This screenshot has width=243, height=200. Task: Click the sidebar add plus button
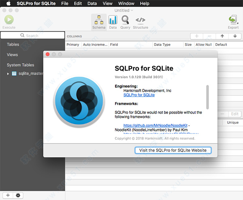(x=8, y=195)
